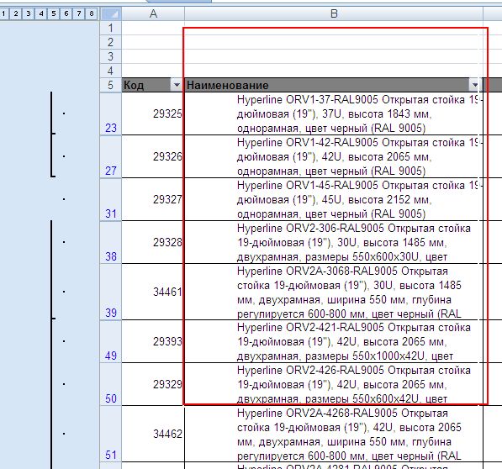Select the Hyperline ORV2-306-RAL9005 name cell
This screenshot has height=469, width=502.
[334, 242]
